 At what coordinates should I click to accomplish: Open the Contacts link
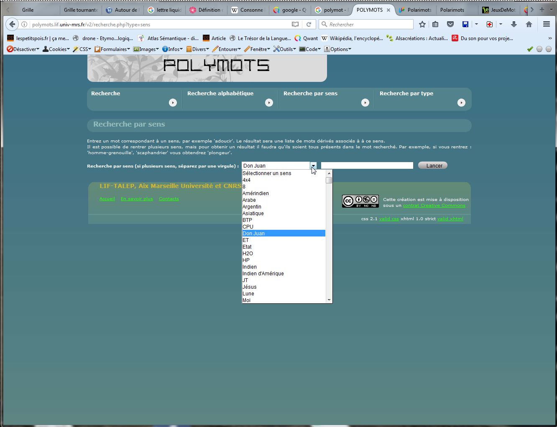(169, 198)
